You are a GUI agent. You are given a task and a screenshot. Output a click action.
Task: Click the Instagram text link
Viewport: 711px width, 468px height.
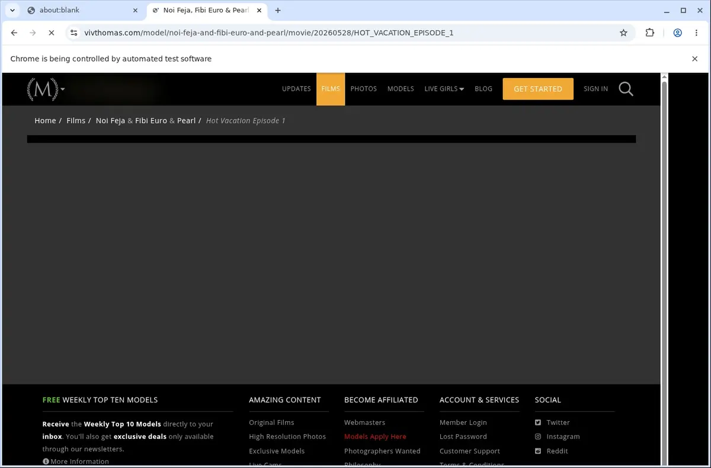[563, 437]
